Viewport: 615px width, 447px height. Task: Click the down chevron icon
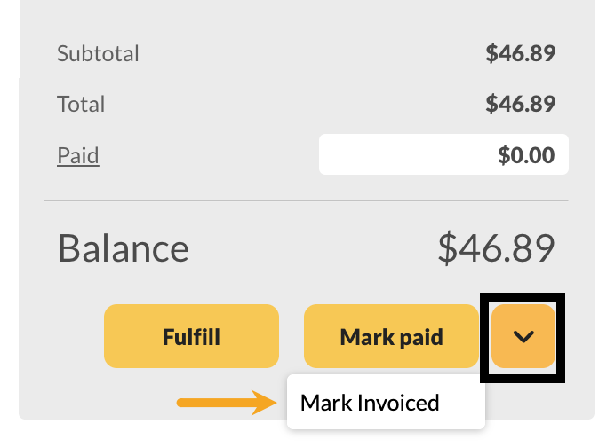pos(523,336)
